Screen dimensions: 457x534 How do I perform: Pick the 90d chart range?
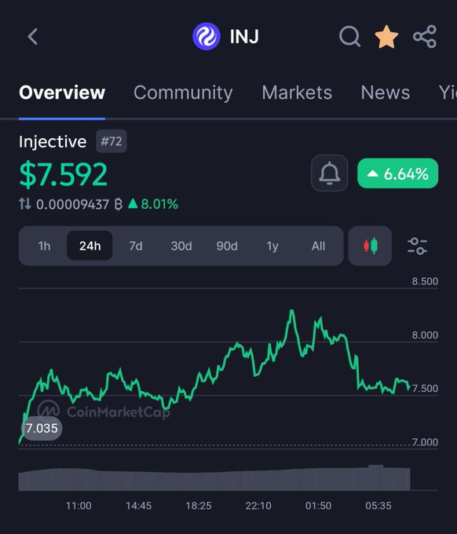click(227, 246)
